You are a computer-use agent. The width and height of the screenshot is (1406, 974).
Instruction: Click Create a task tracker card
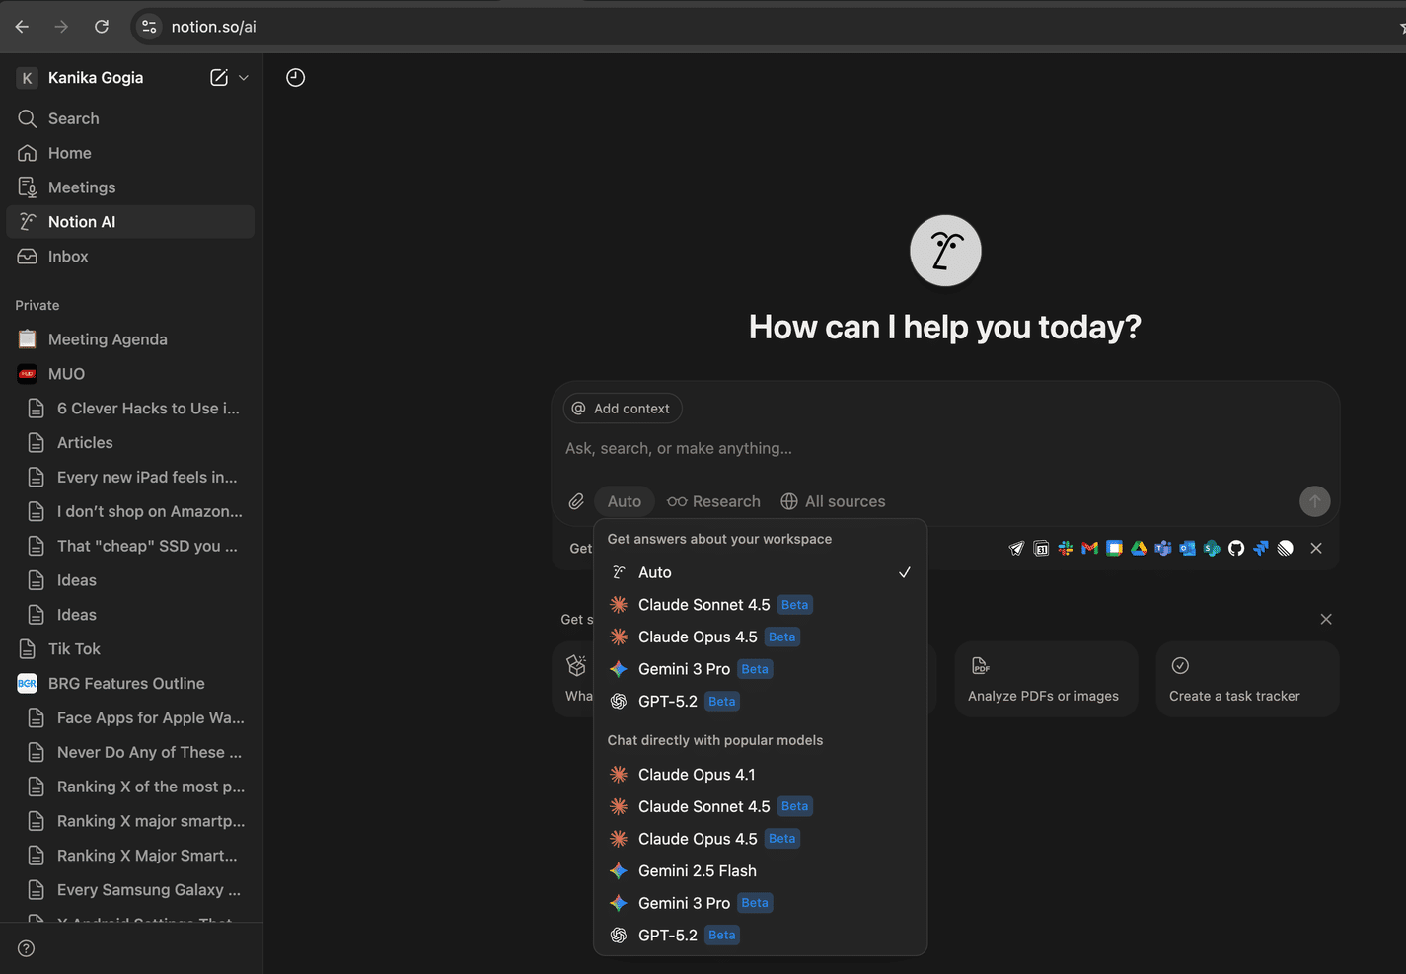click(x=1247, y=679)
